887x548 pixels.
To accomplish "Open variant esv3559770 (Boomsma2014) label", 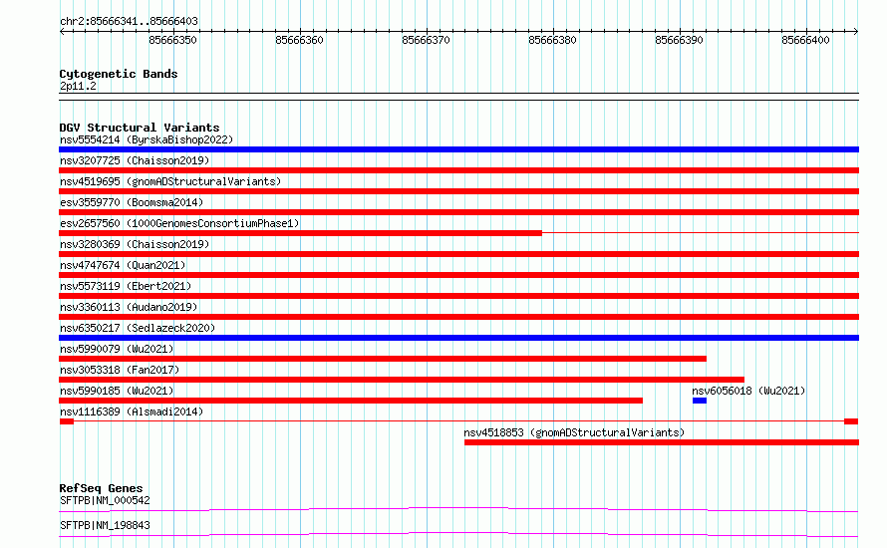I will [132, 202].
